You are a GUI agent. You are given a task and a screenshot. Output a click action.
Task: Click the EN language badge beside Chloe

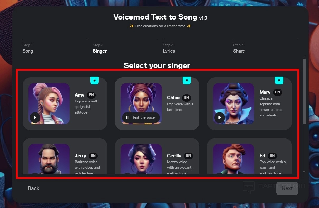coord(186,98)
